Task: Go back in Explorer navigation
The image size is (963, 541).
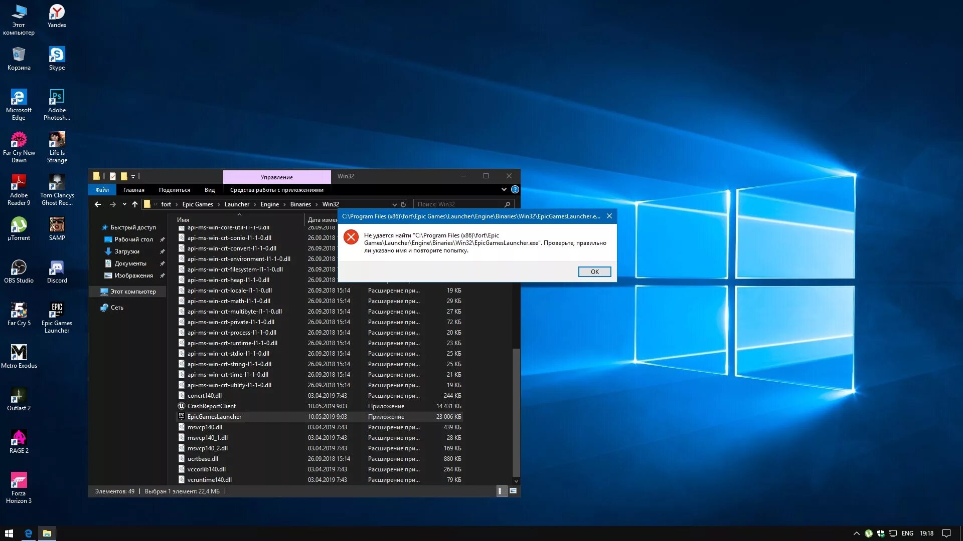Action: [x=98, y=204]
